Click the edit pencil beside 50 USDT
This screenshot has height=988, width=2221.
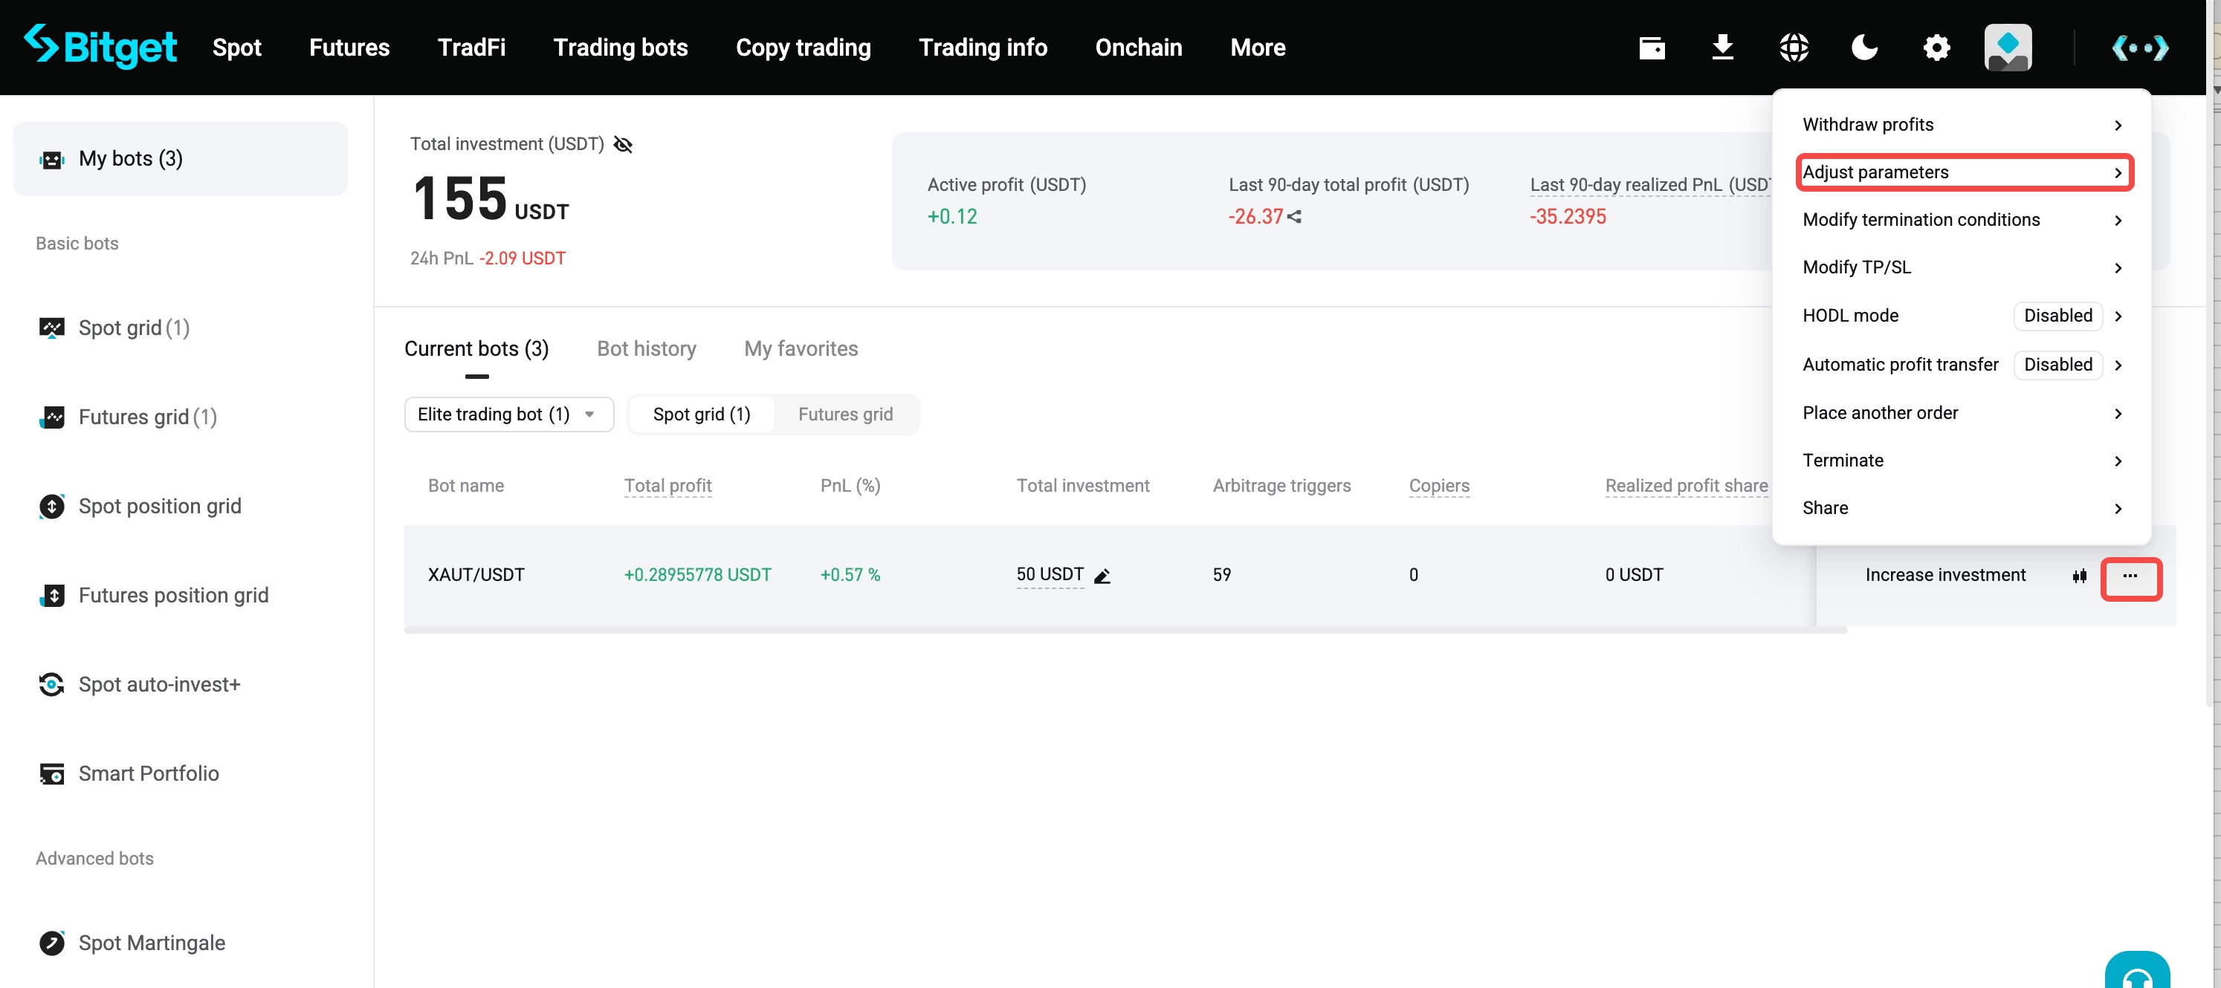[x=1102, y=576]
